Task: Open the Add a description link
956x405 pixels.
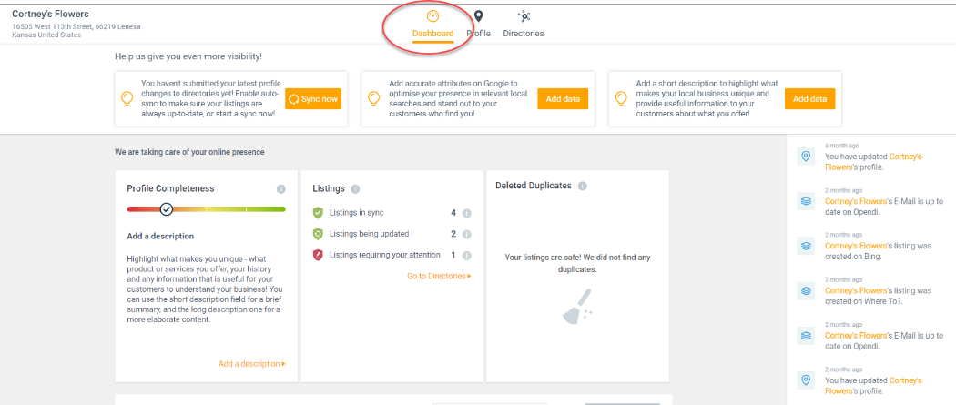Action: pos(251,364)
